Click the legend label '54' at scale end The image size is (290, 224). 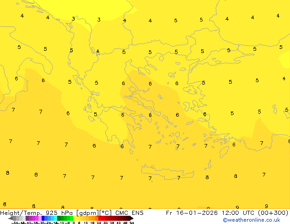(x=132, y=223)
